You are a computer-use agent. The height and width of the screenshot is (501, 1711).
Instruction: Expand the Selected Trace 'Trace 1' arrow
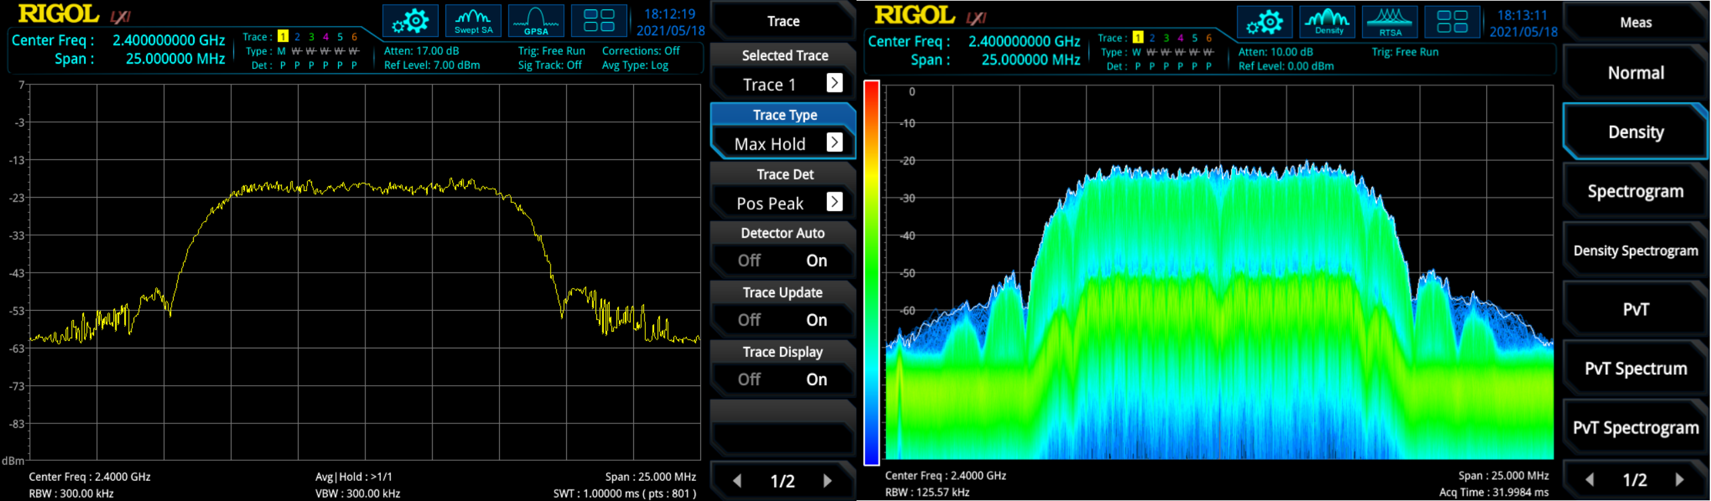[834, 83]
